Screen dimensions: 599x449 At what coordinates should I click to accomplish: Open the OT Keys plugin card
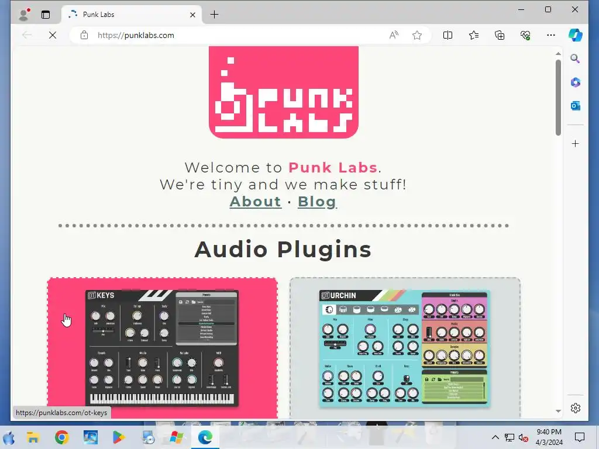(x=163, y=348)
